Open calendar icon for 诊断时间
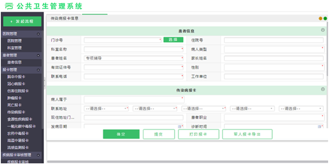 pos(319,127)
